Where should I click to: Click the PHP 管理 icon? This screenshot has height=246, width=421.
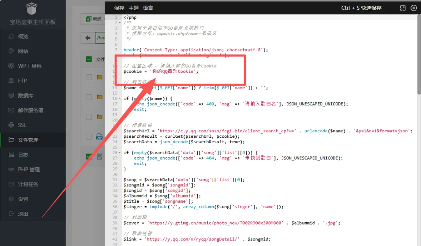click(11, 169)
